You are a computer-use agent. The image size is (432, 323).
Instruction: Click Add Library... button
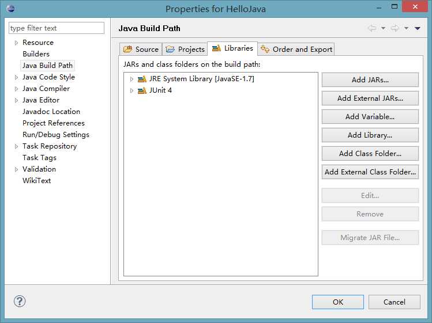coord(370,135)
